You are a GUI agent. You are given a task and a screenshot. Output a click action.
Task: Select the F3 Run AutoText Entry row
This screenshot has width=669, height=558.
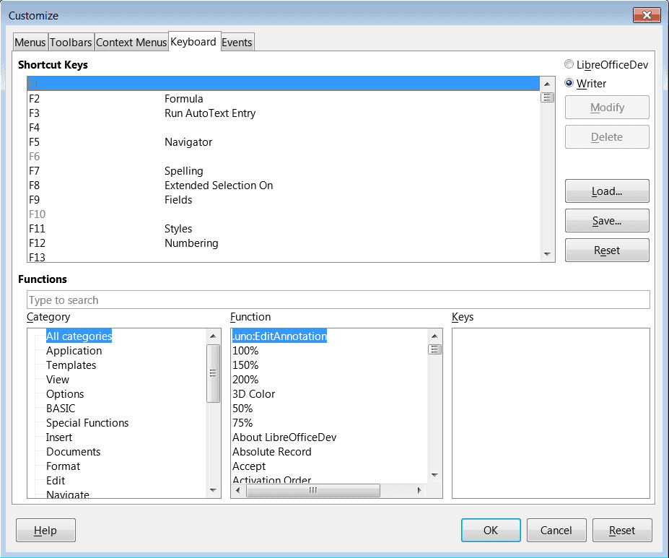click(284, 113)
